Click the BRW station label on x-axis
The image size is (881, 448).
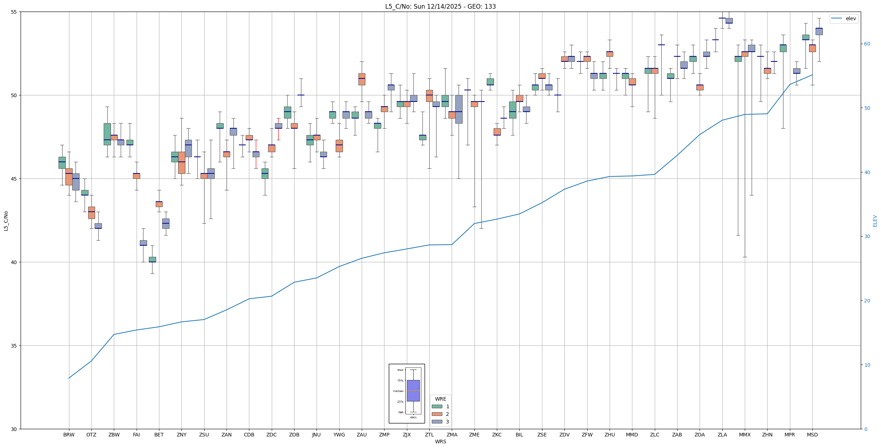pyautogui.click(x=69, y=435)
